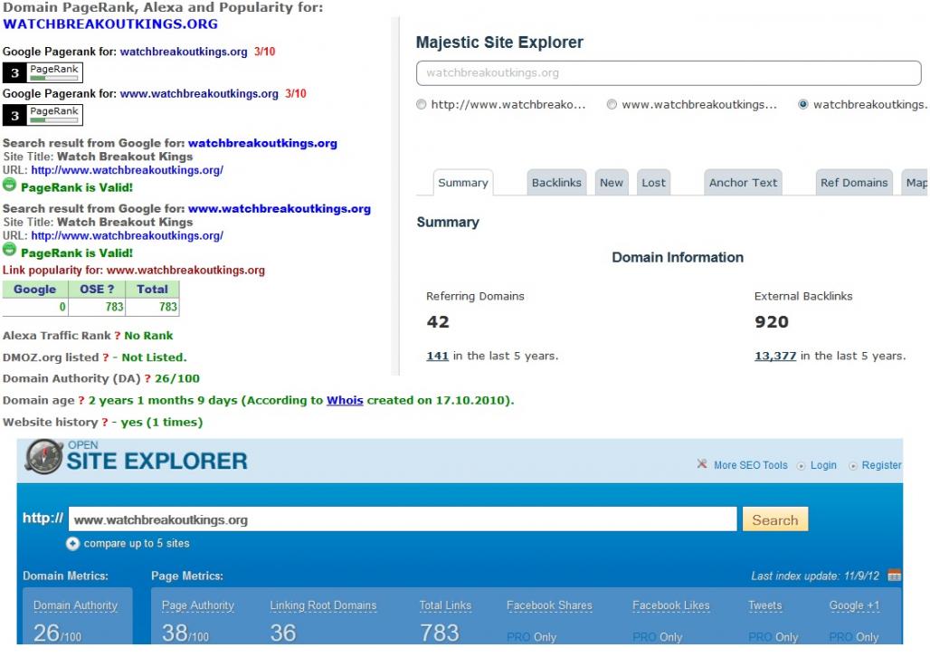
Task: Click the Open Site Explorer compass logo
Action: (x=44, y=456)
